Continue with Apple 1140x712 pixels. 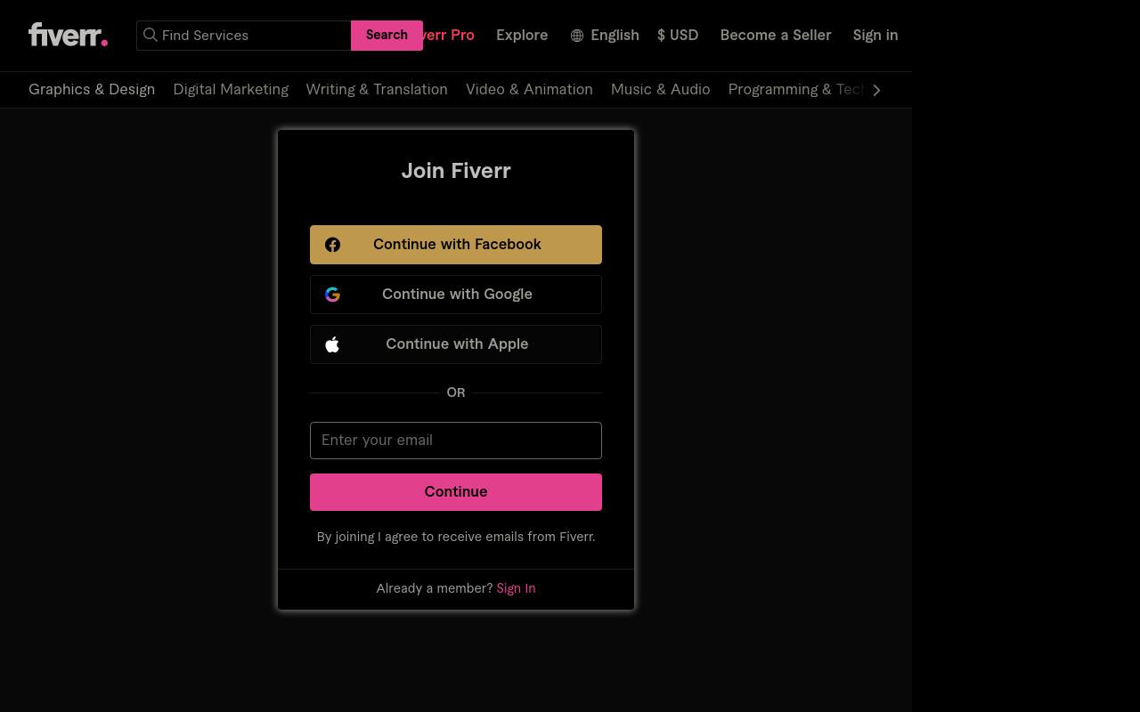(x=456, y=344)
